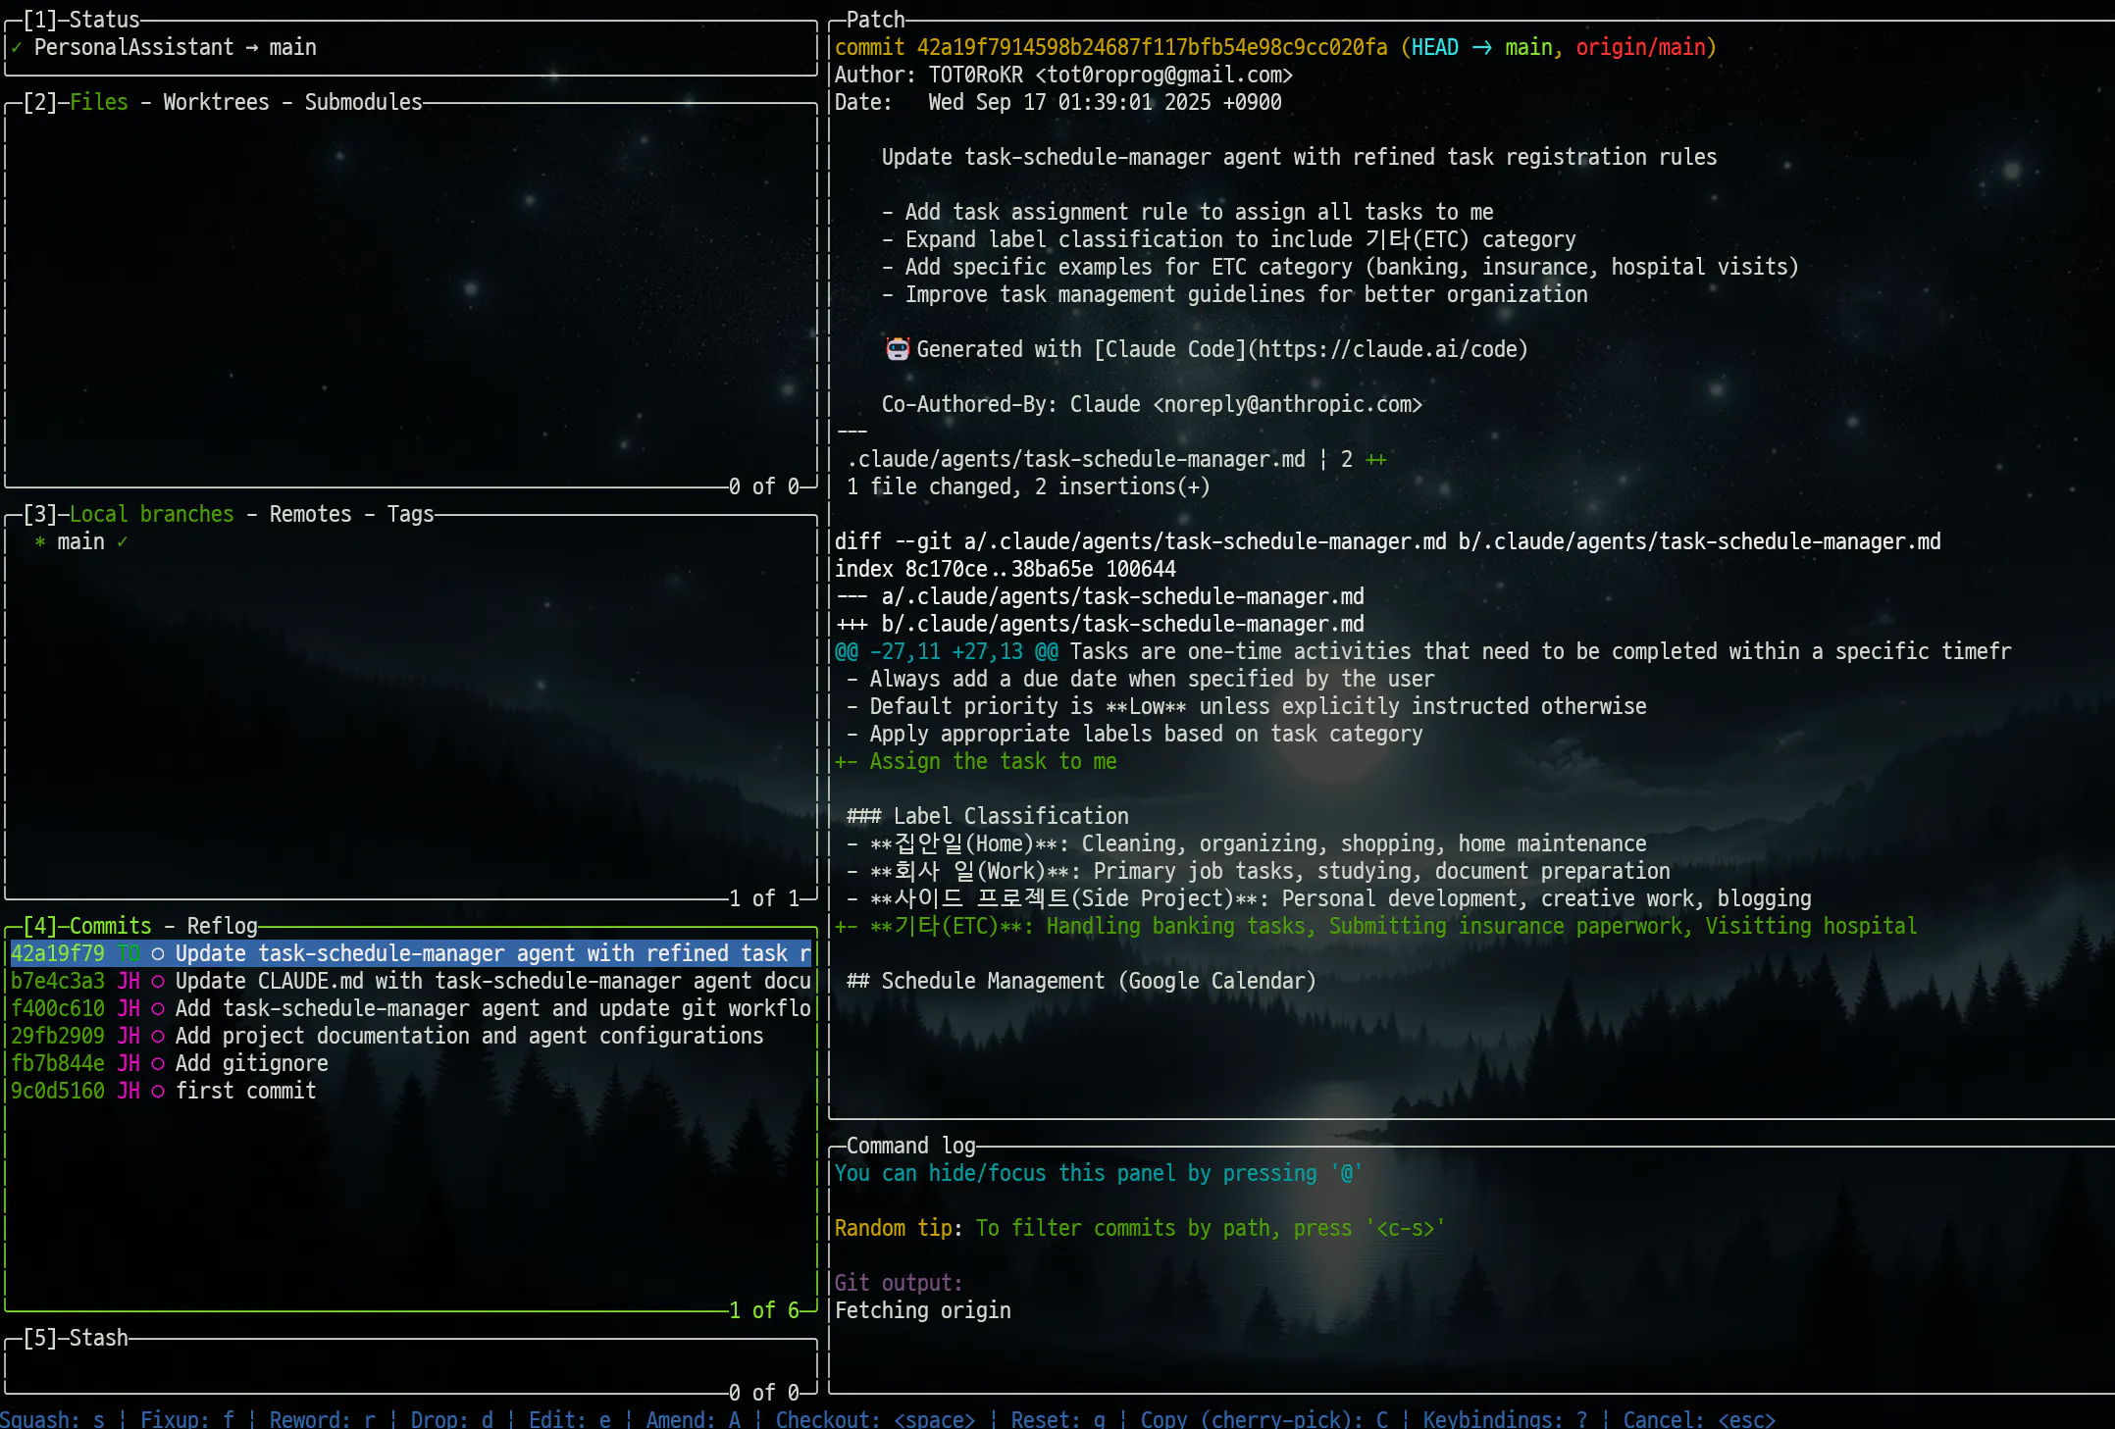Click the graph circle of commit fb7b844e

point(157,1063)
